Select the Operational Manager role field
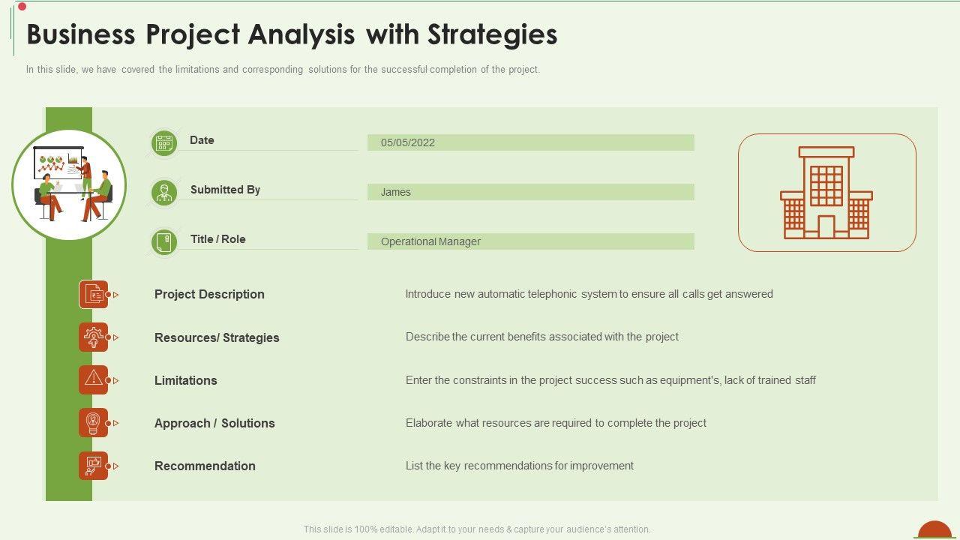The height and width of the screenshot is (540, 960). pos(530,241)
